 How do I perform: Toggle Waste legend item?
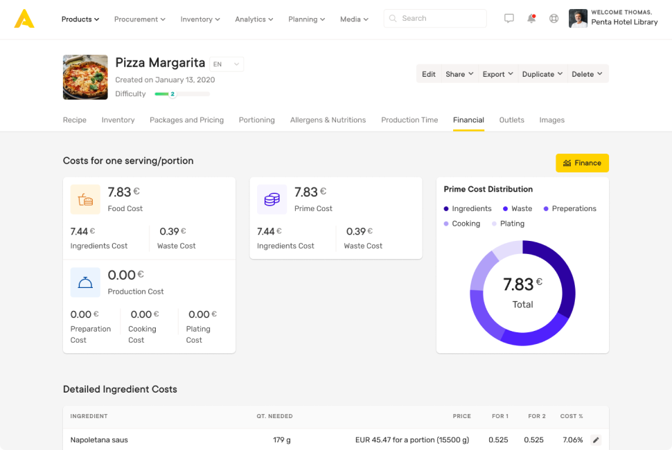tap(518, 208)
